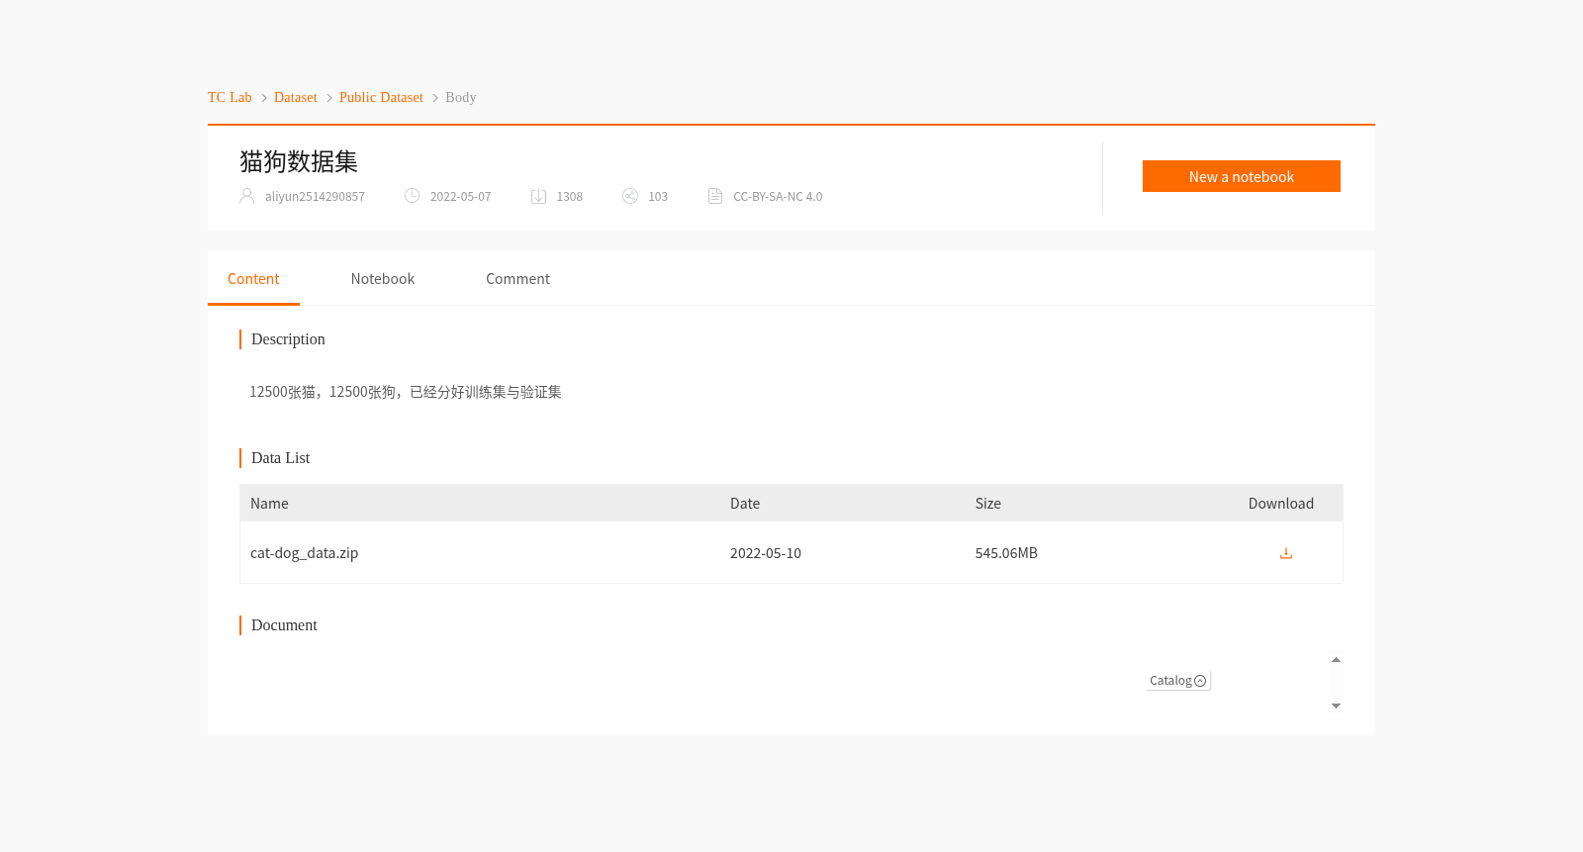Click the 2022-05-10 date cell
This screenshot has height=852, width=1583.
[766, 553]
